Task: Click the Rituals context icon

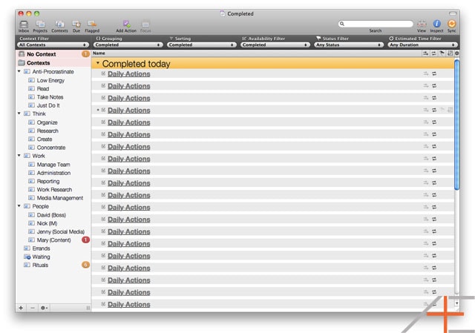Action: tap(27, 265)
